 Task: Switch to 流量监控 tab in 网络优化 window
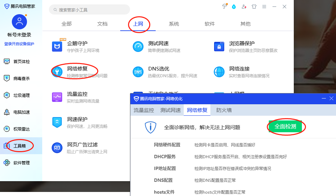coord(144,110)
